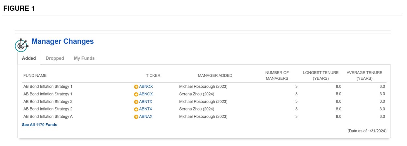Image resolution: width=407 pixels, height=146 pixels.
Task: Click the AVERAGE TENURE (YEARS) column header
Action: click(x=364, y=75)
